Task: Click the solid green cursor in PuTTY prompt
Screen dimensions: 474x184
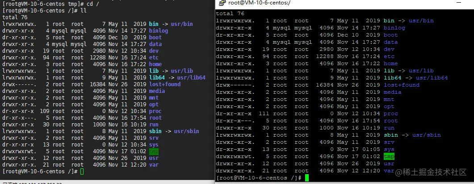Action: tap(307, 178)
